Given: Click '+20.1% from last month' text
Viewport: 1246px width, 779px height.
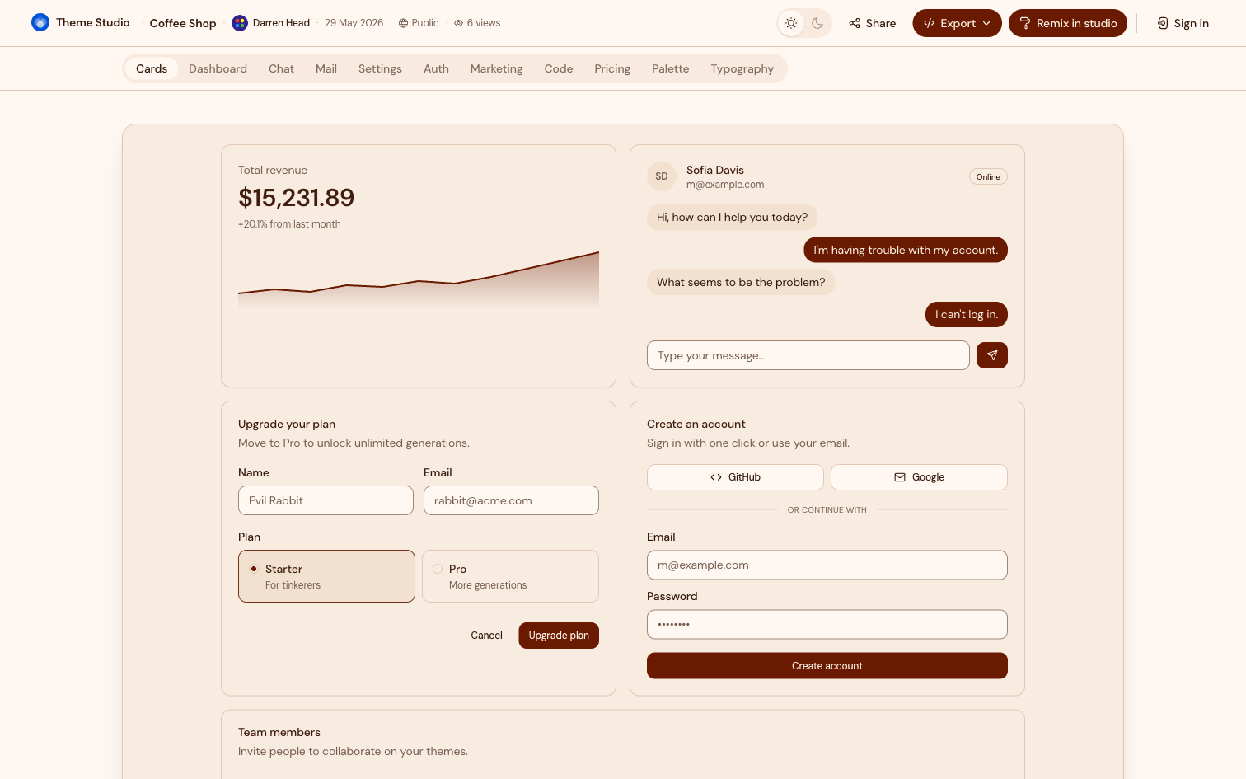Looking at the screenshot, I should point(289,224).
